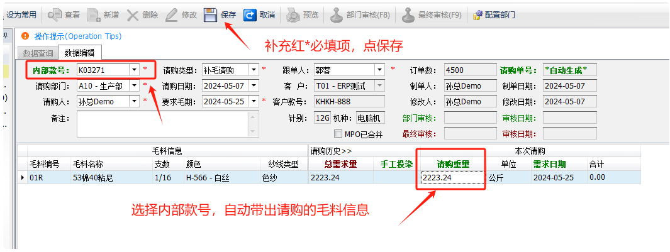Click the 需求日期 cell 2024-05-25

559,178
